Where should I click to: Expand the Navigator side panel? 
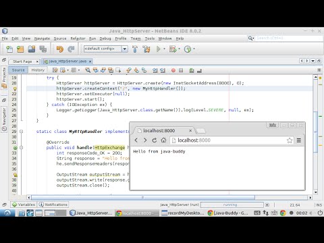click(x=4, y=119)
